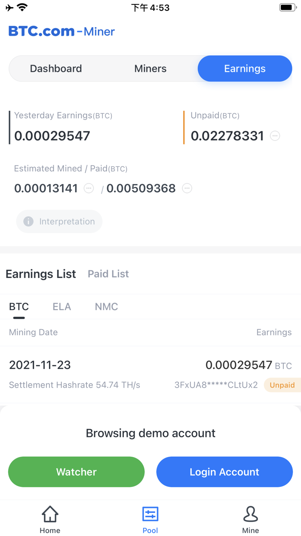Viewport: 301px width, 536px height.
Task: Click the BTC.com Miner logo
Action: point(61,31)
